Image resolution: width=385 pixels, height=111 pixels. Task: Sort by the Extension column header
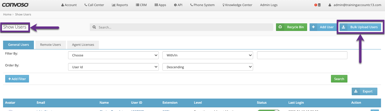pos(170,103)
